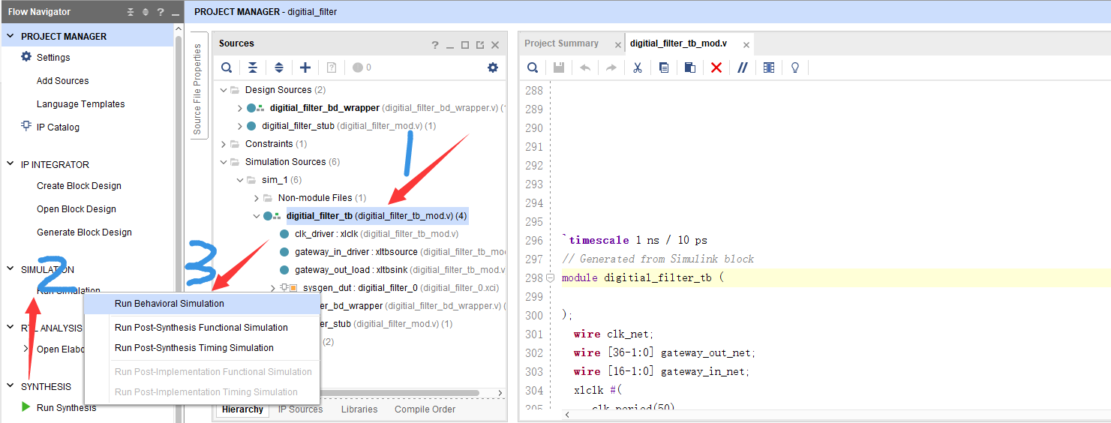
Task: Choose Run Post-Synthesis Timing Simulation
Action: coord(194,348)
